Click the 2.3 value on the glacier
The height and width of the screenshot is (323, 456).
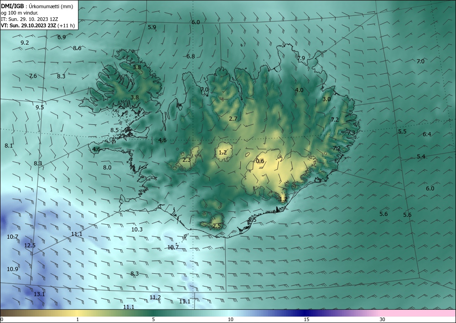point(187,160)
